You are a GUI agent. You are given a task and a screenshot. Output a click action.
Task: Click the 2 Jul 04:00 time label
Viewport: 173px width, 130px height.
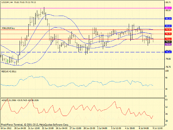click(102, 128)
